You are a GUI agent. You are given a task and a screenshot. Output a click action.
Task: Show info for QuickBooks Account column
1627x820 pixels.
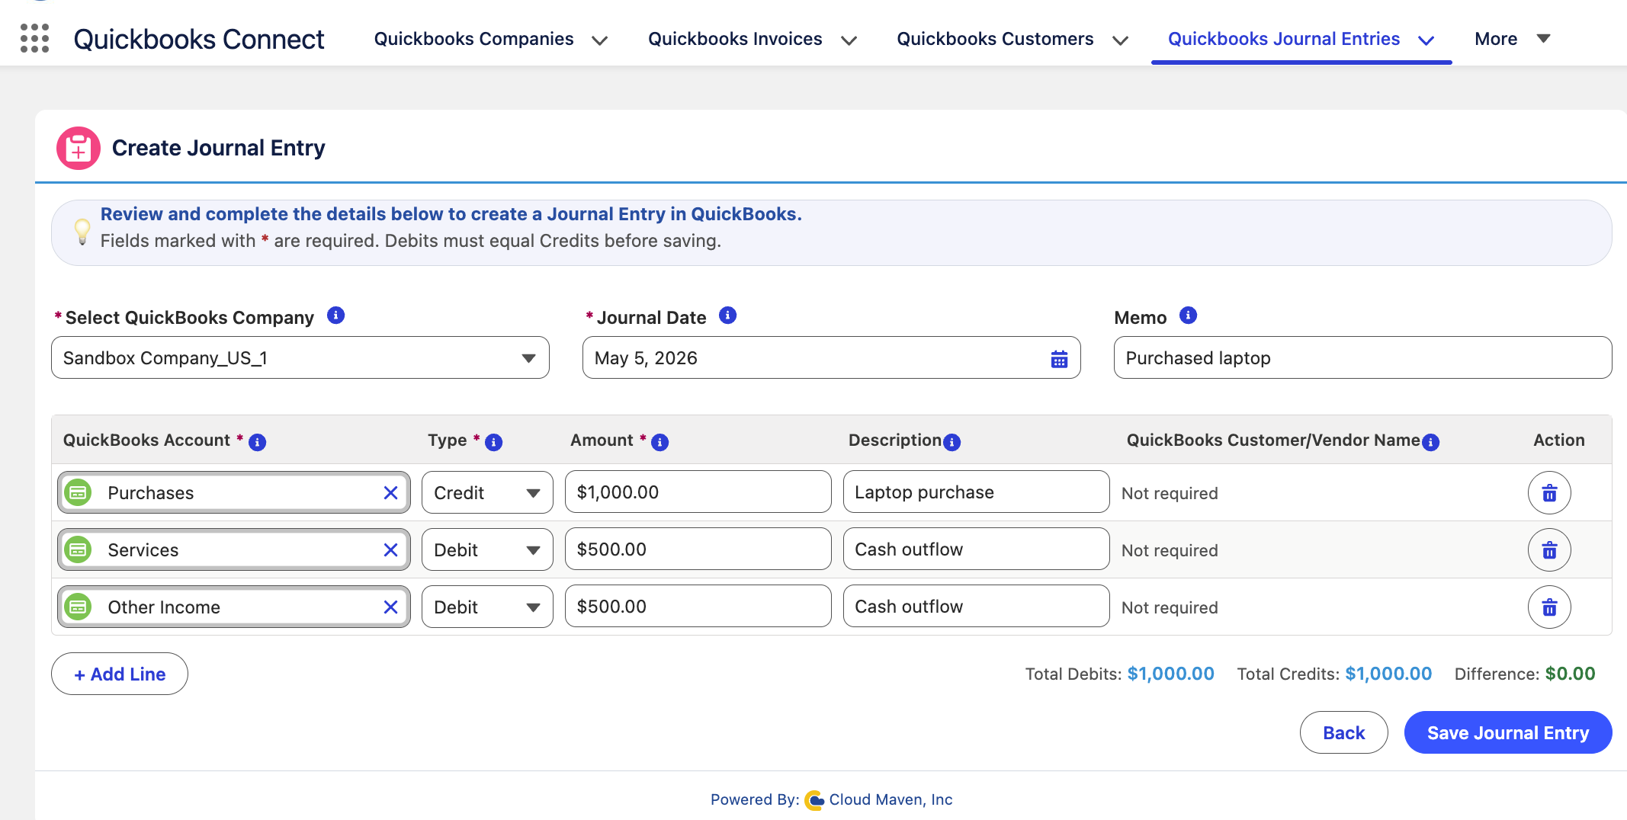pos(258,442)
